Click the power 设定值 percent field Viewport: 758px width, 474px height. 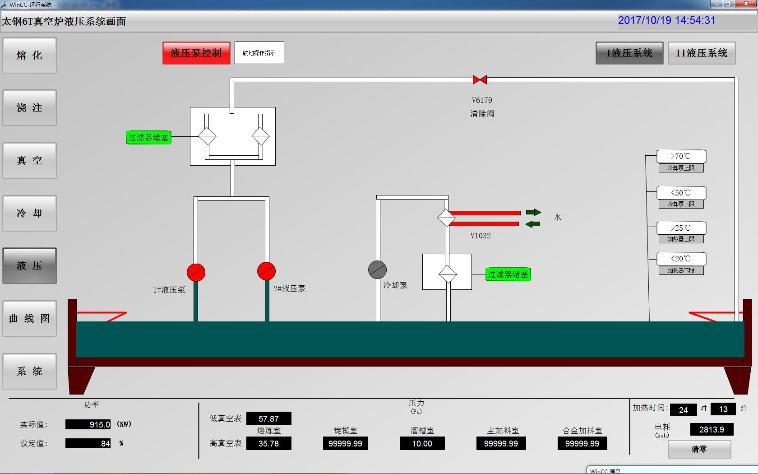click(x=88, y=443)
